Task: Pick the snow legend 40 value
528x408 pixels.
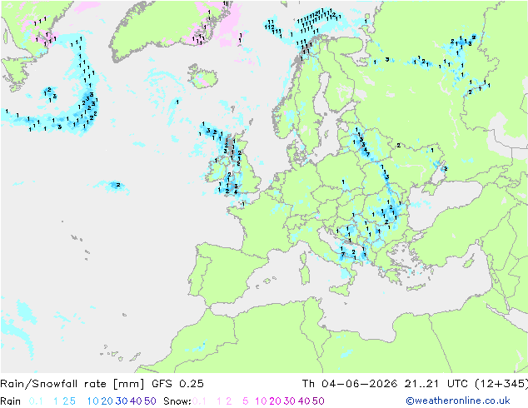Action: [304, 401]
